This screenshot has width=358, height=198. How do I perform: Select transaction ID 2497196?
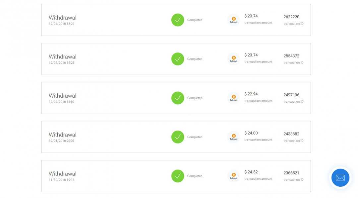[x=291, y=95]
